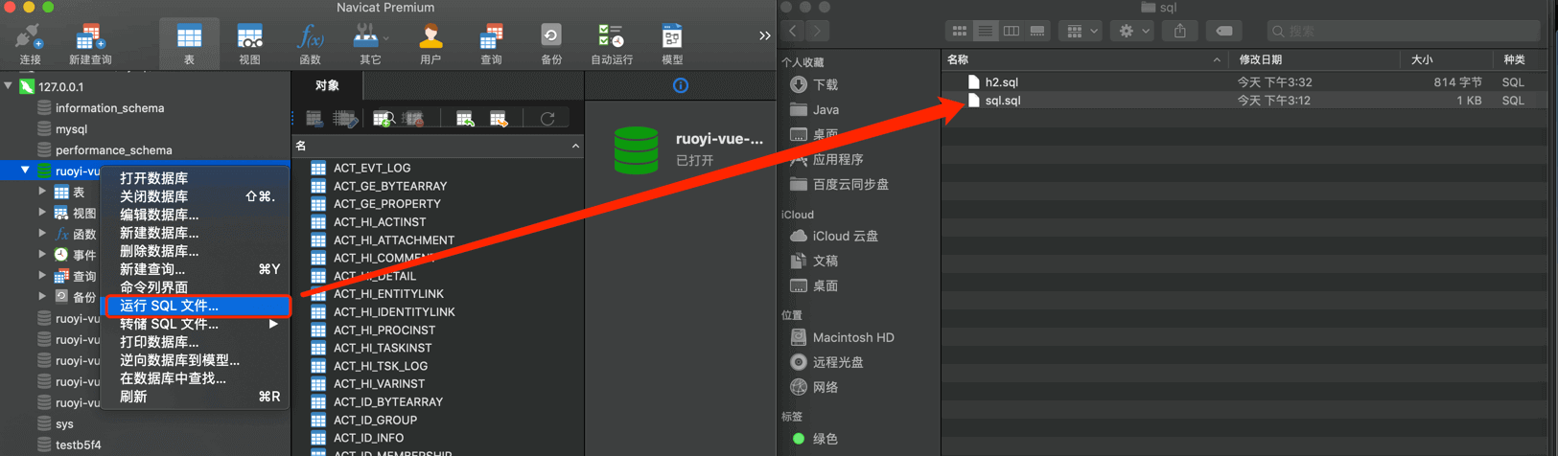Collapse the ruoyi-vue database node

[x=26, y=171]
